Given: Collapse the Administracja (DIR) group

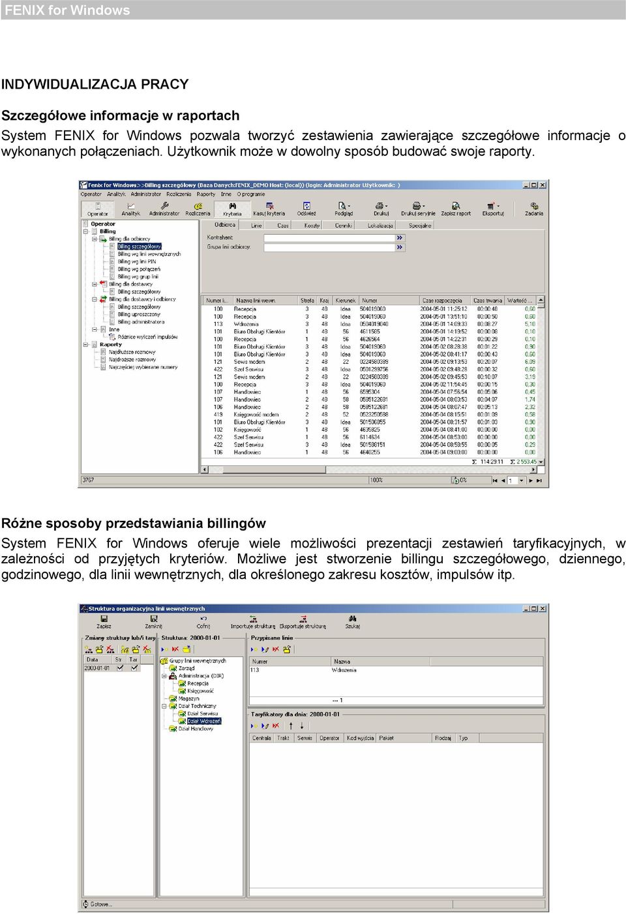Looking at the screenshot, I should (x=164, y=676).
